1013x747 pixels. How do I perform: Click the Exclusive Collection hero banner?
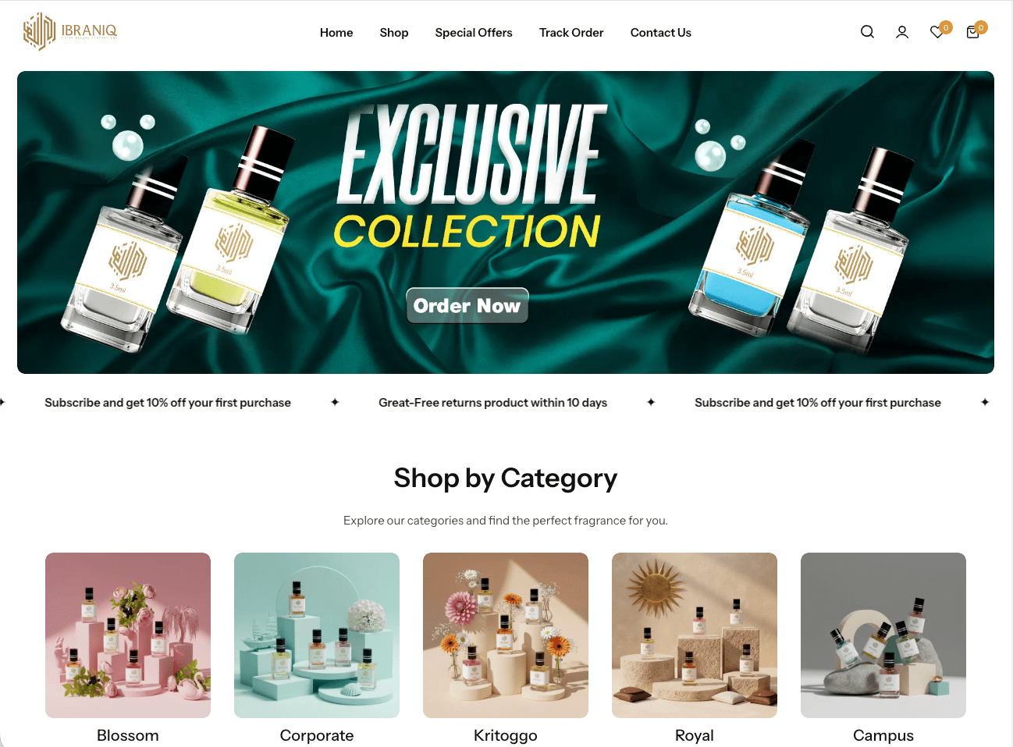pyautogui.click(x=506, y=222)
